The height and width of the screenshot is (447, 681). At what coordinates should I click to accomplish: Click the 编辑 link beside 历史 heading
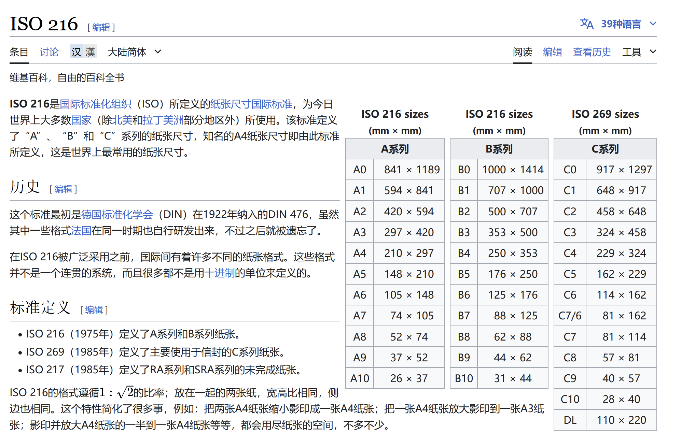click(x=63, y=189)
